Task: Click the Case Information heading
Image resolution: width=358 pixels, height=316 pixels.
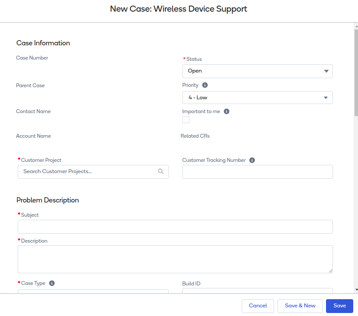Action: [43, 43]
